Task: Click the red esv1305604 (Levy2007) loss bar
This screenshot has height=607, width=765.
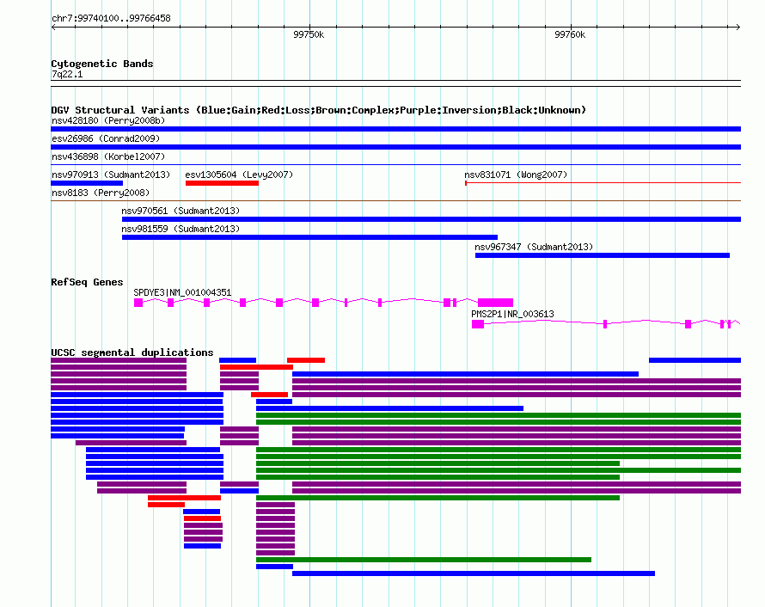Action: point(222,183)
